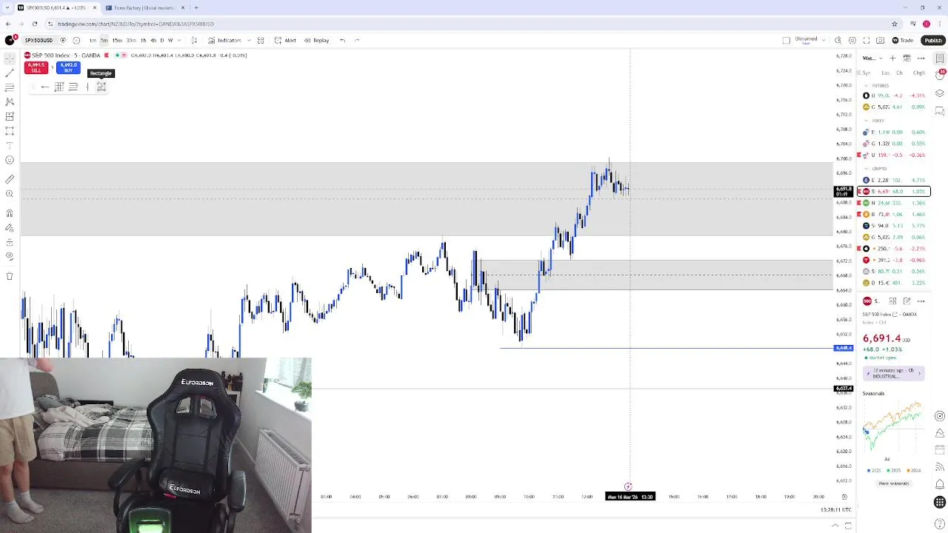
Task: Start bar Replay mode
Action: [316, 40]
